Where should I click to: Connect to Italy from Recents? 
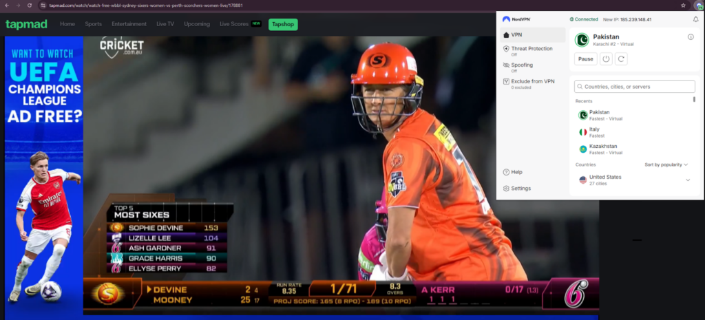tap(634, 132)
